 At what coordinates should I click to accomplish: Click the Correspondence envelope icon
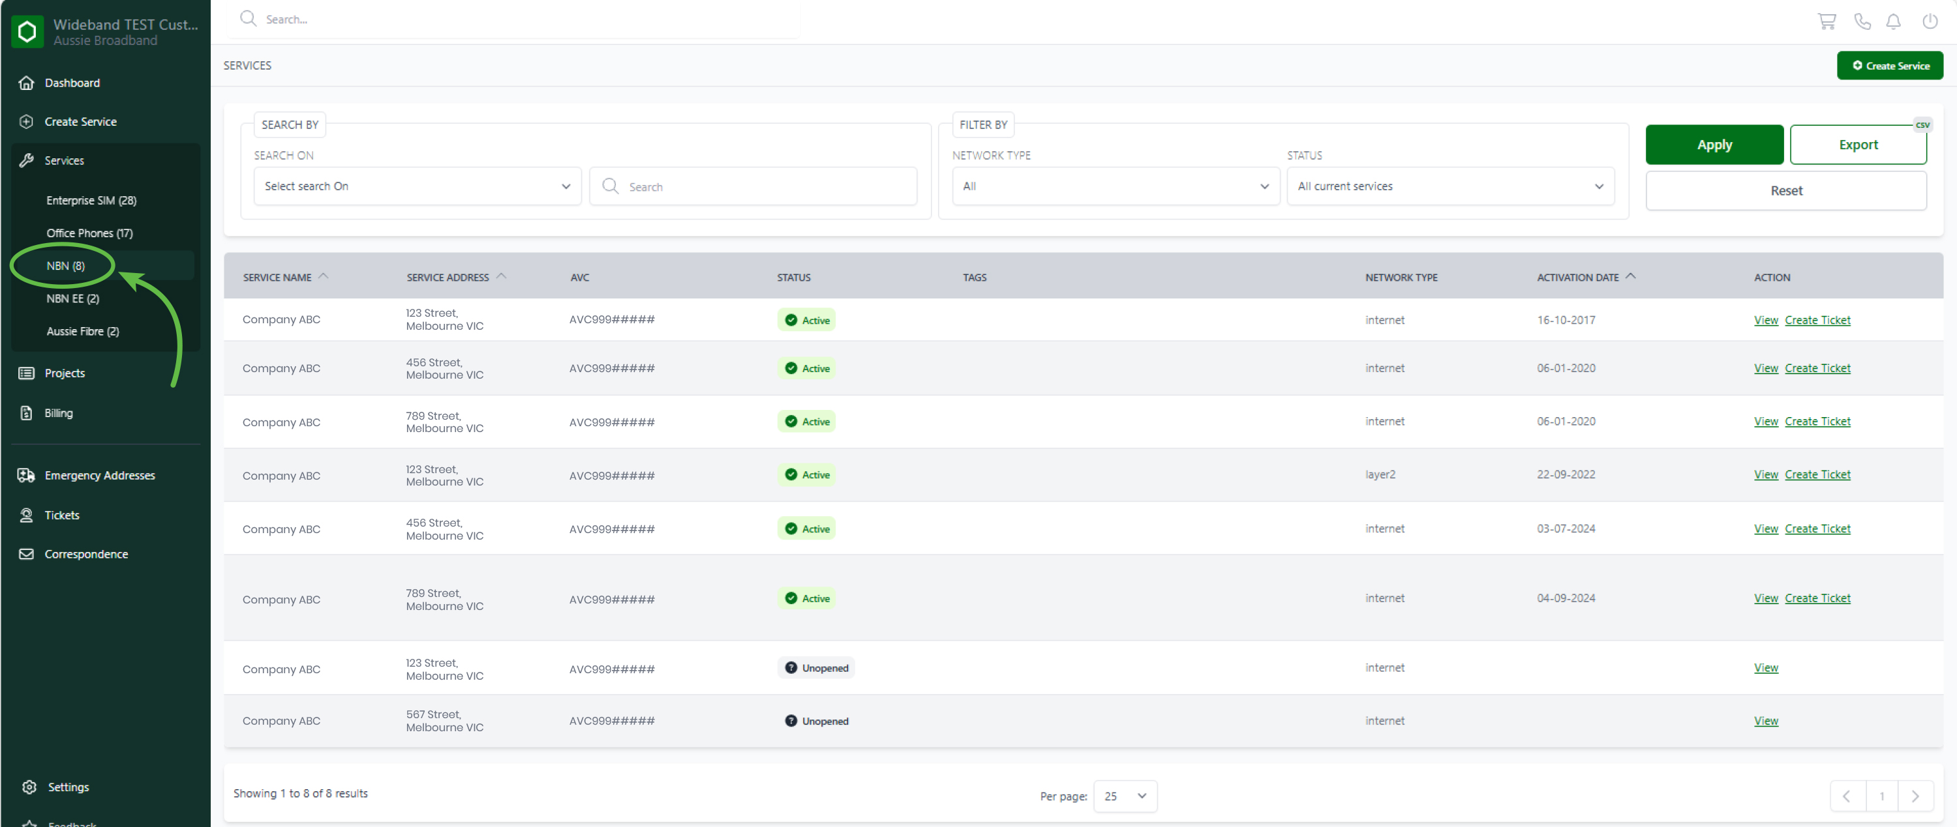[27, 555]
